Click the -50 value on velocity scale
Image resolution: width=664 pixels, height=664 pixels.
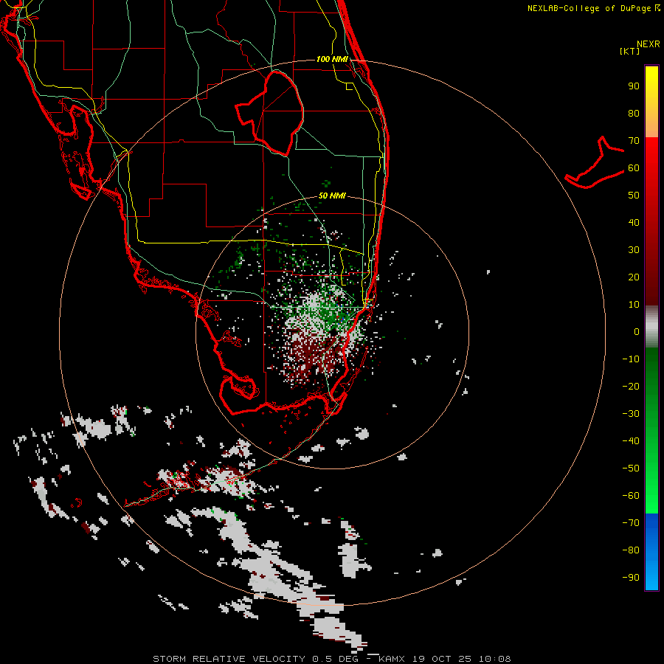click(631, 468)
